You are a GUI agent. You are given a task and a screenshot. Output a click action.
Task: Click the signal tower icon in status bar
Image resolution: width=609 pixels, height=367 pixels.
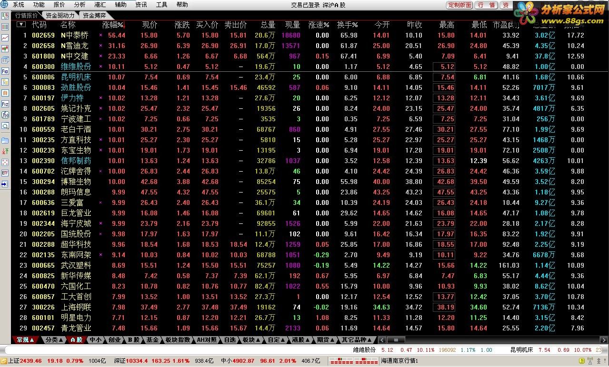590,361
